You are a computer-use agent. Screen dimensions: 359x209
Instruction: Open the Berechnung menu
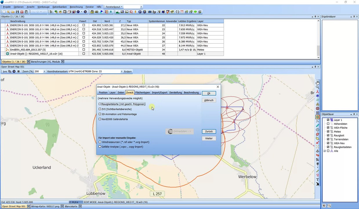(76, 7)
